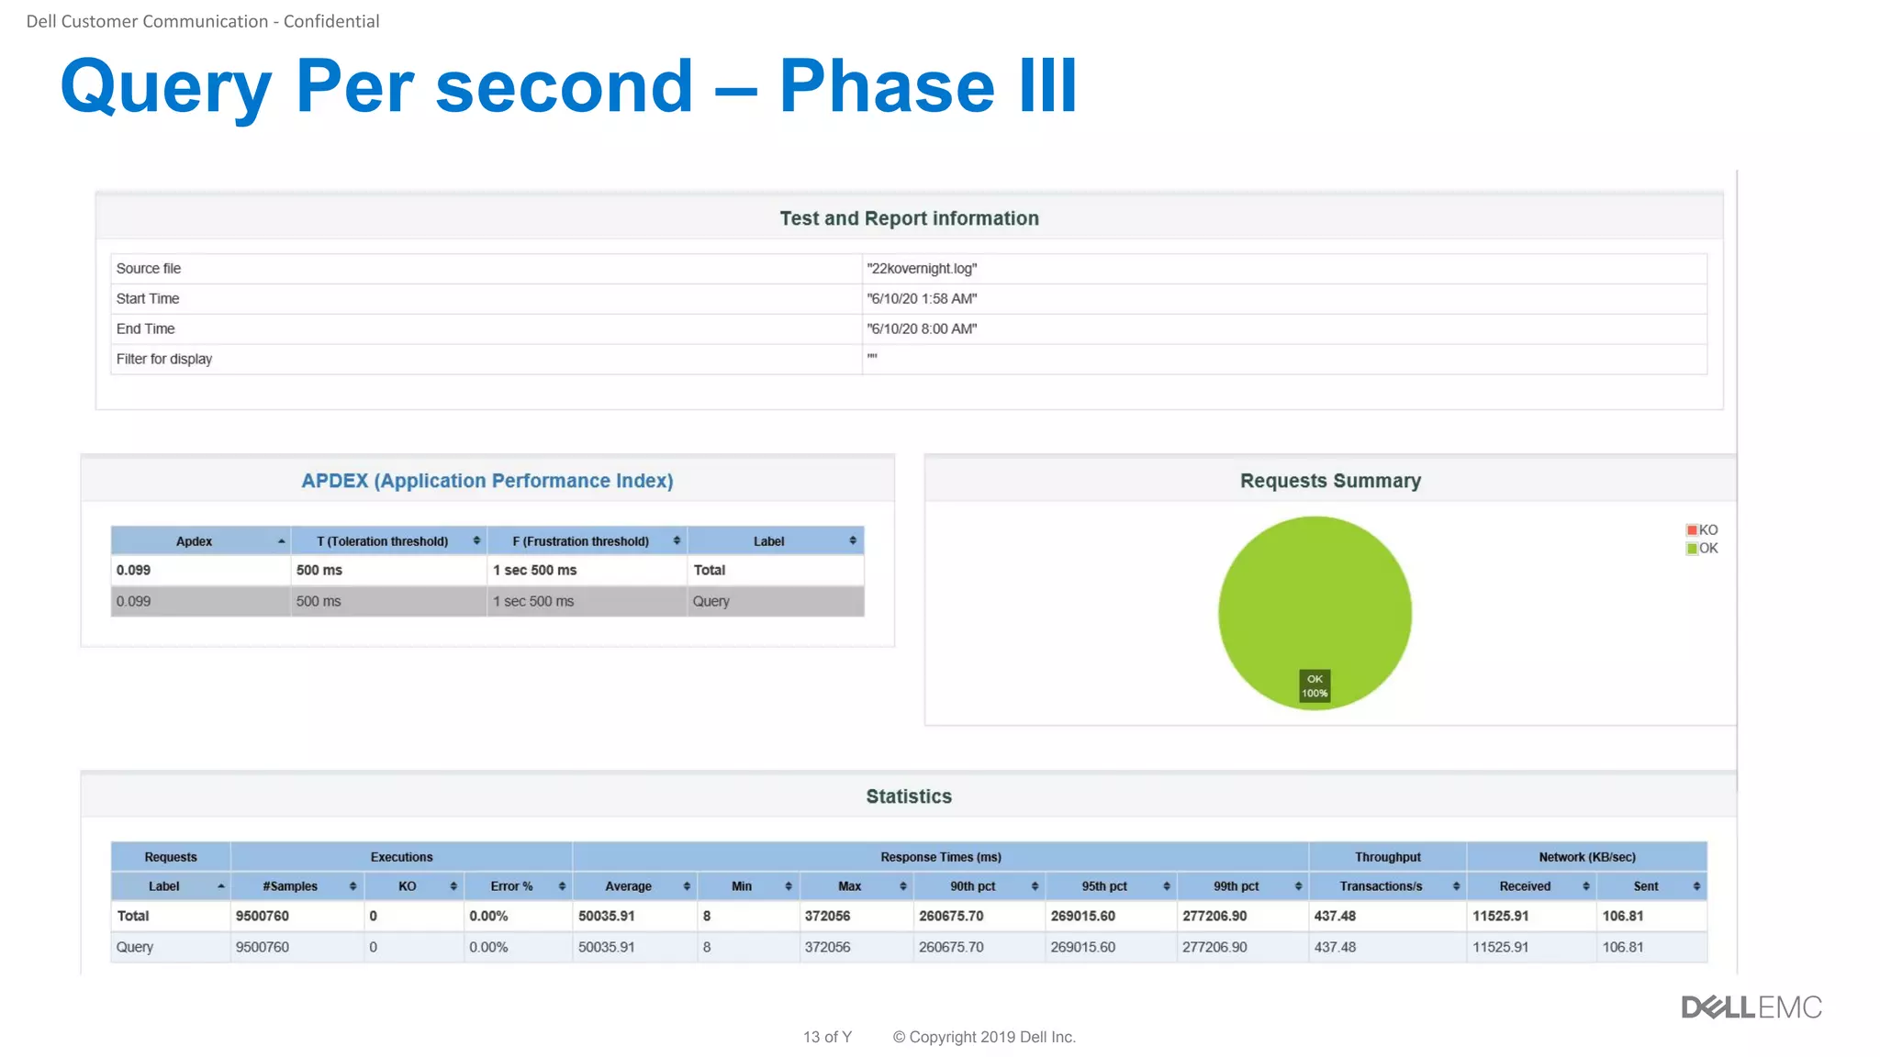Select the Start Time value 6/10/20 1:58 AM
Screen dimensions: 1880x1057
pos(922,299)
